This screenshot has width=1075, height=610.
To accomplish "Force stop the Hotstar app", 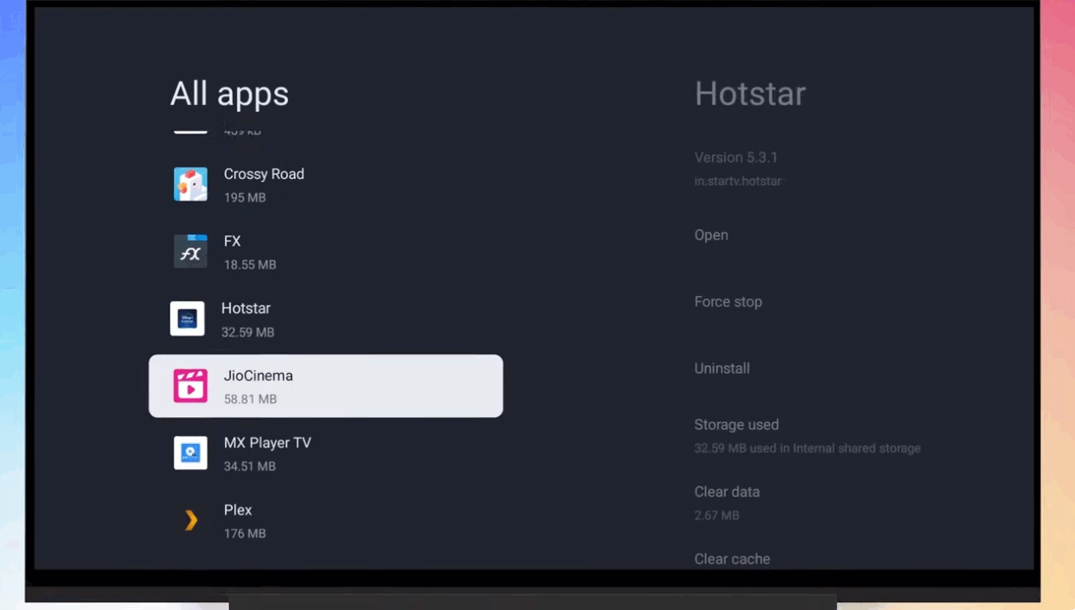I will [728, 302].
